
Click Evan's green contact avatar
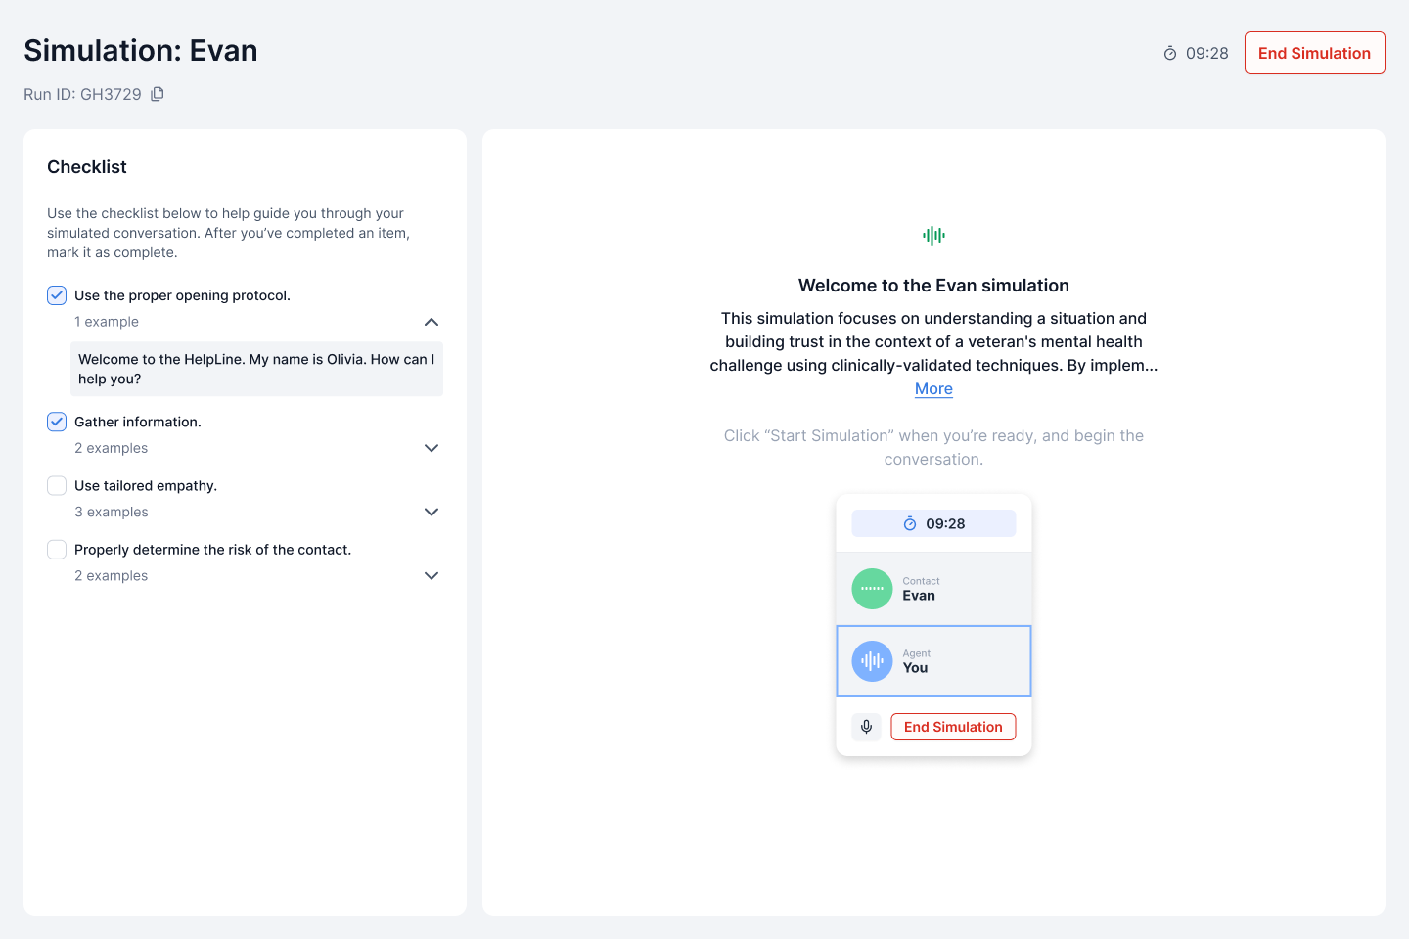[x=872, y=589]
